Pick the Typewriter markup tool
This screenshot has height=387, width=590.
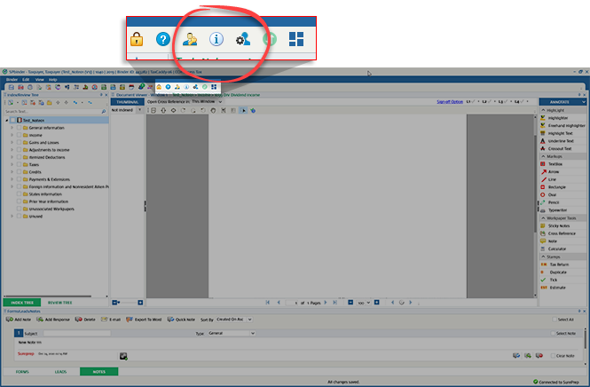[x=559, y=210]
